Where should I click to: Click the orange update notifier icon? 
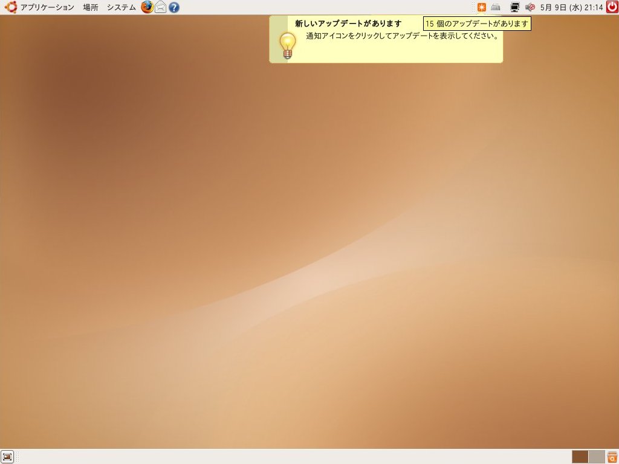pyautogui.click(x=482, y=7)
